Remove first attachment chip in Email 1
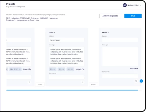146x112 pixels. [54, 69]
